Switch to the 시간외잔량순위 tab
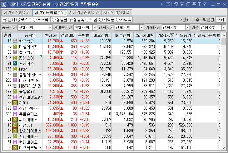228x153 pixels. coord(17,12)
